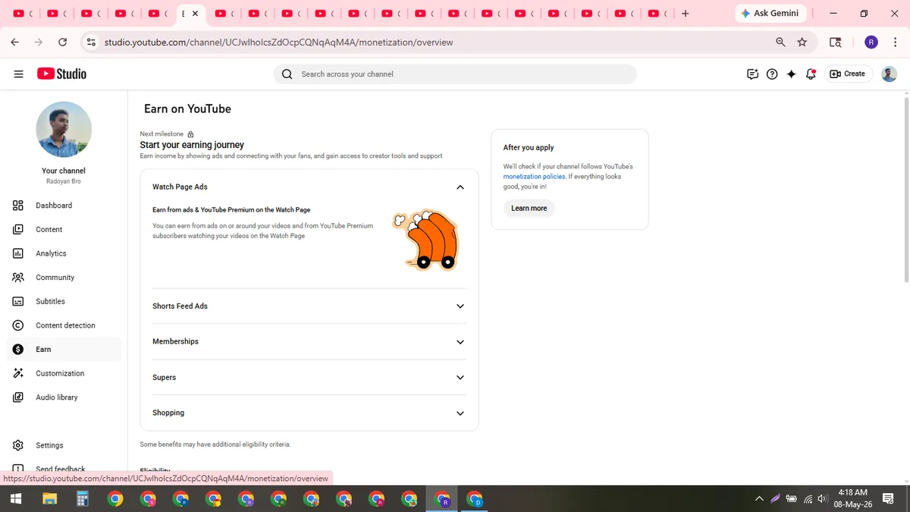Open the notifications bell
The width and height of the screenshot is (910, 512).
tap(811, 74)
